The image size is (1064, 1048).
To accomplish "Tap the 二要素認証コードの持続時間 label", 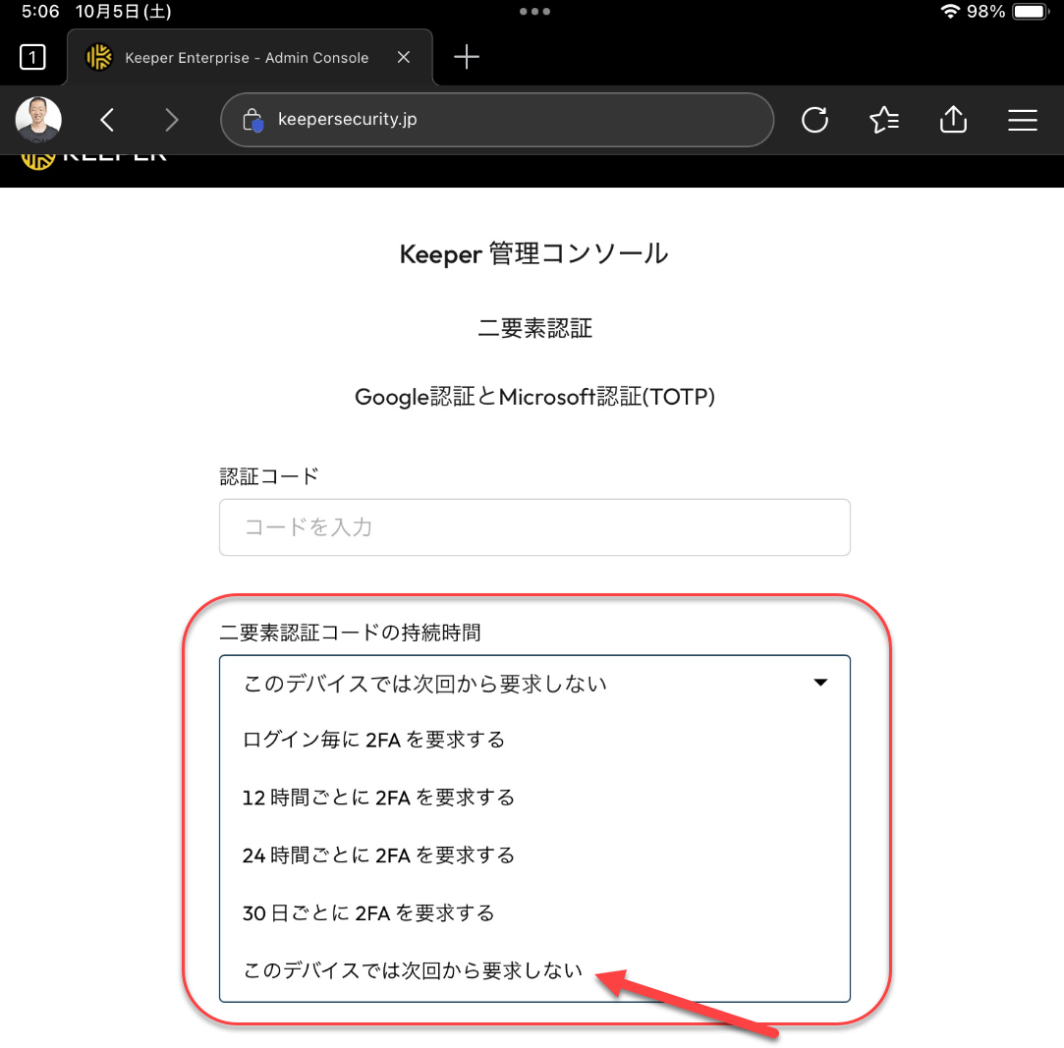I will tap(350, 633).
